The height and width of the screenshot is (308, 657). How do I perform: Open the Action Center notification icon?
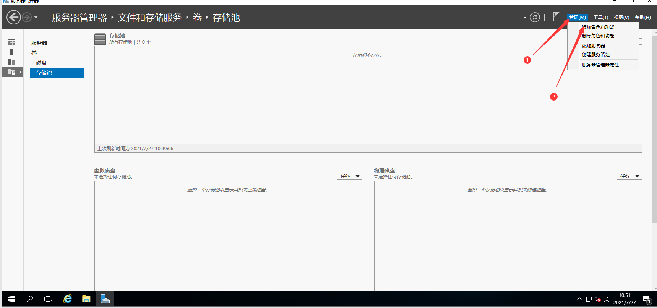[x=647, y=299]
